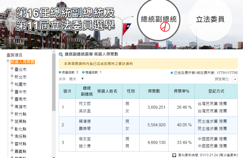The height and width of the screenshot is (158, 243).
Task: Select 臺南市 in the tree
Action: click(x=20, y=99)
